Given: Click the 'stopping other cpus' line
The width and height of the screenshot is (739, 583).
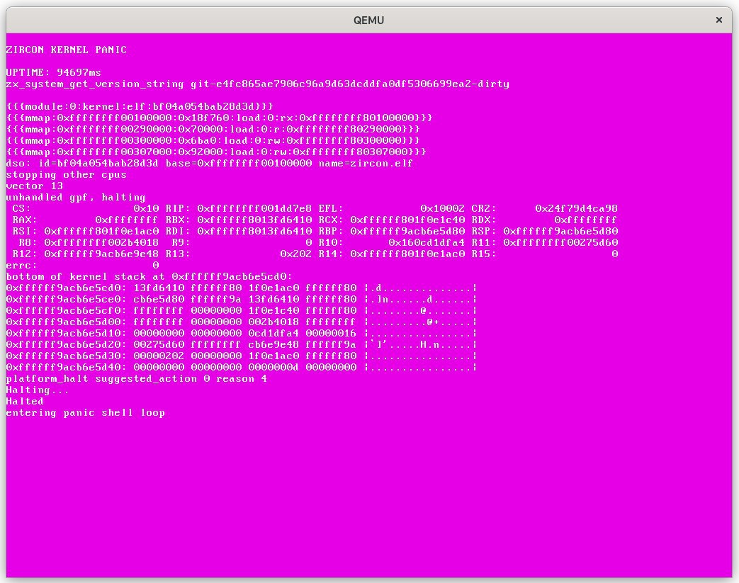Looking at the screenshot, I should click(67, 174).
